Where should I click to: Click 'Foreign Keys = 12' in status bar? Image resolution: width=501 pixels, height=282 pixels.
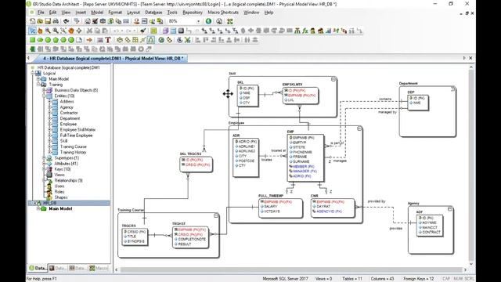(x=419, y=279)
